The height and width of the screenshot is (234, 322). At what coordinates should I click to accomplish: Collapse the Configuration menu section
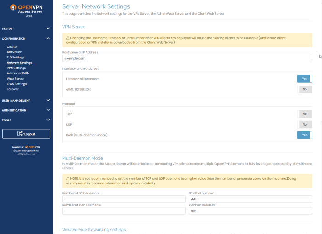[48, 39]
